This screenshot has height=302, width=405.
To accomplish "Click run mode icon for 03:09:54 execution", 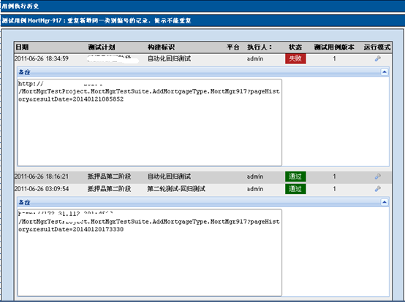I will tap(378, 189).
